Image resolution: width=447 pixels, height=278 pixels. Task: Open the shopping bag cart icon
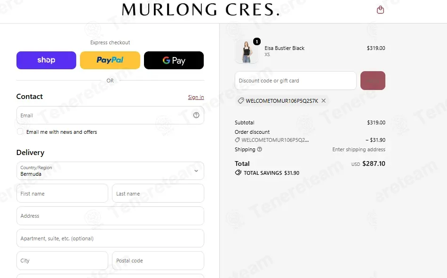pos(380,10)
